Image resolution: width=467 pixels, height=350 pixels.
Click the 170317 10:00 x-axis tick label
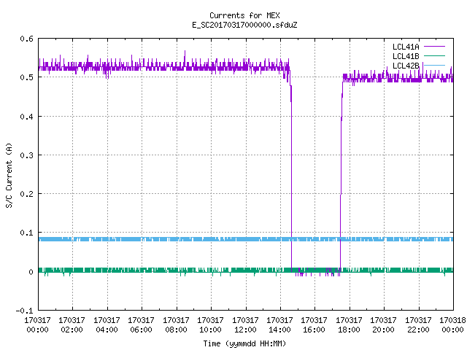pos(211,324)
